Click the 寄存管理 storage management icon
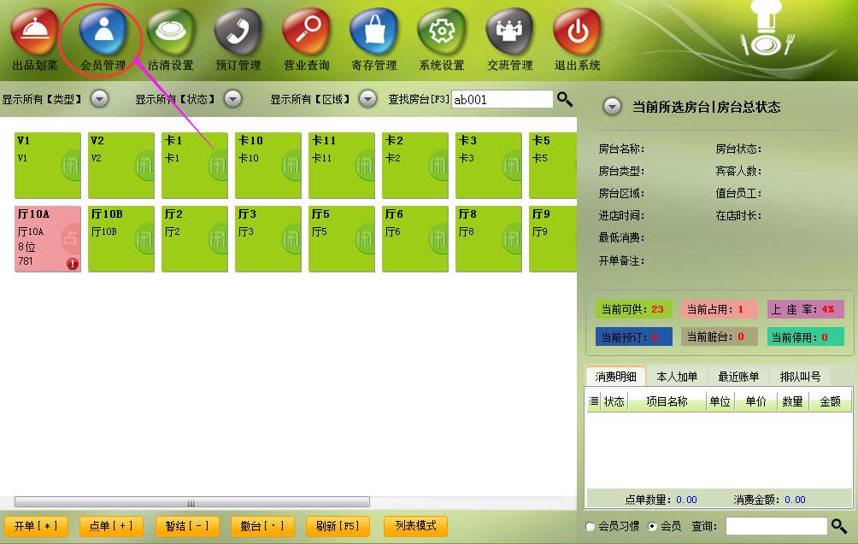858x544 pixels. point(373,32)
